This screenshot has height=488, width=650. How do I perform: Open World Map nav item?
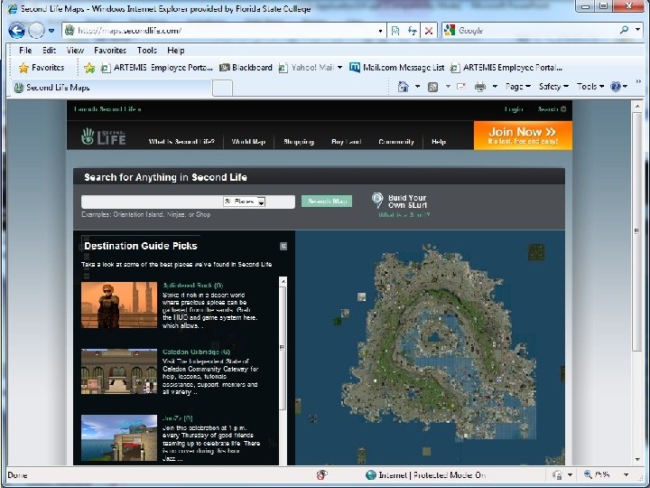pos(248,142)
